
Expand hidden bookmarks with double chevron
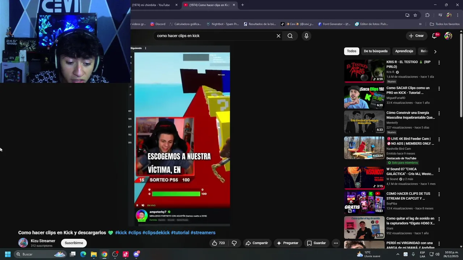tap(420, 24)
